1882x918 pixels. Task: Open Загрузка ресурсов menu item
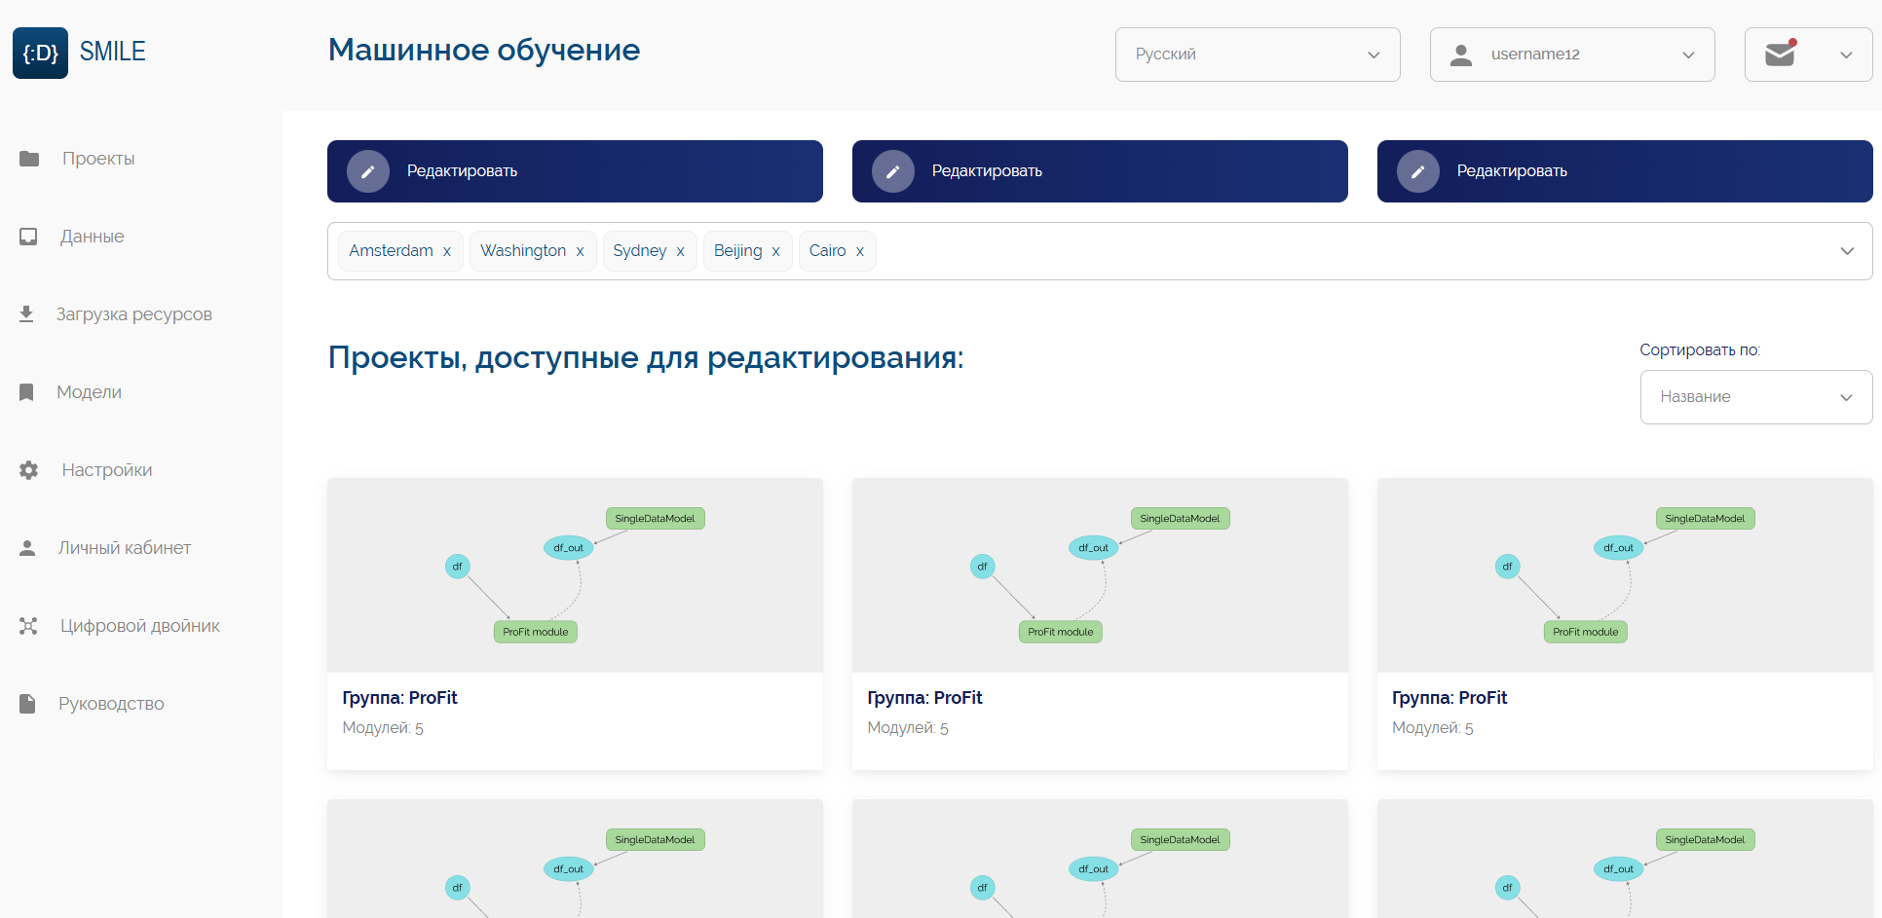coord(134,314)
